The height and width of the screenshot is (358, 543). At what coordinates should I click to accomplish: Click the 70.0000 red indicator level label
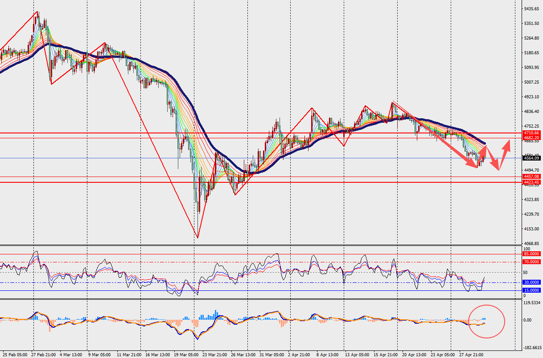coord(532,262)
